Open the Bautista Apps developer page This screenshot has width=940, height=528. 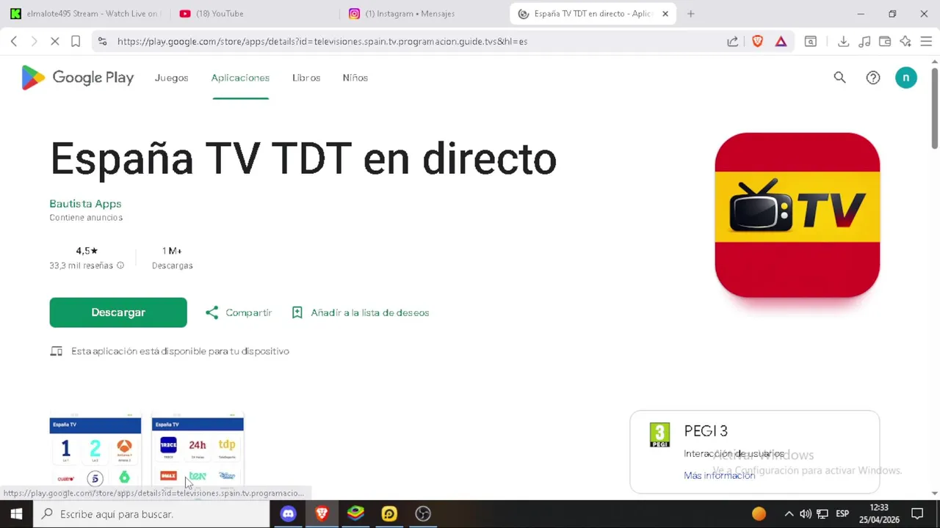(x=85, y=204)
